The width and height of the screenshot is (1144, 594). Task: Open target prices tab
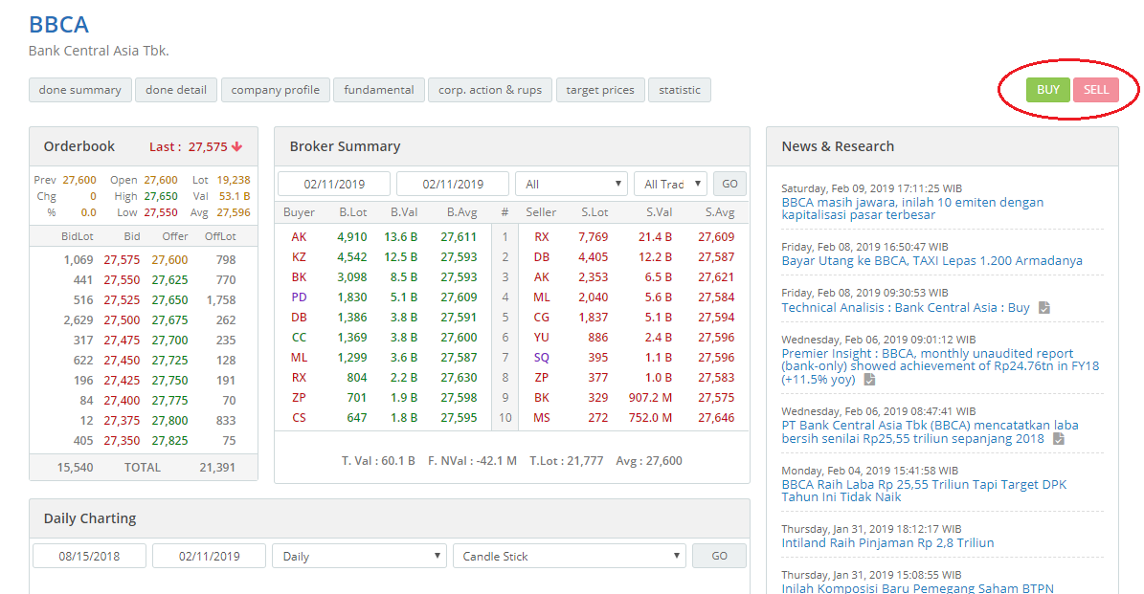599,90
